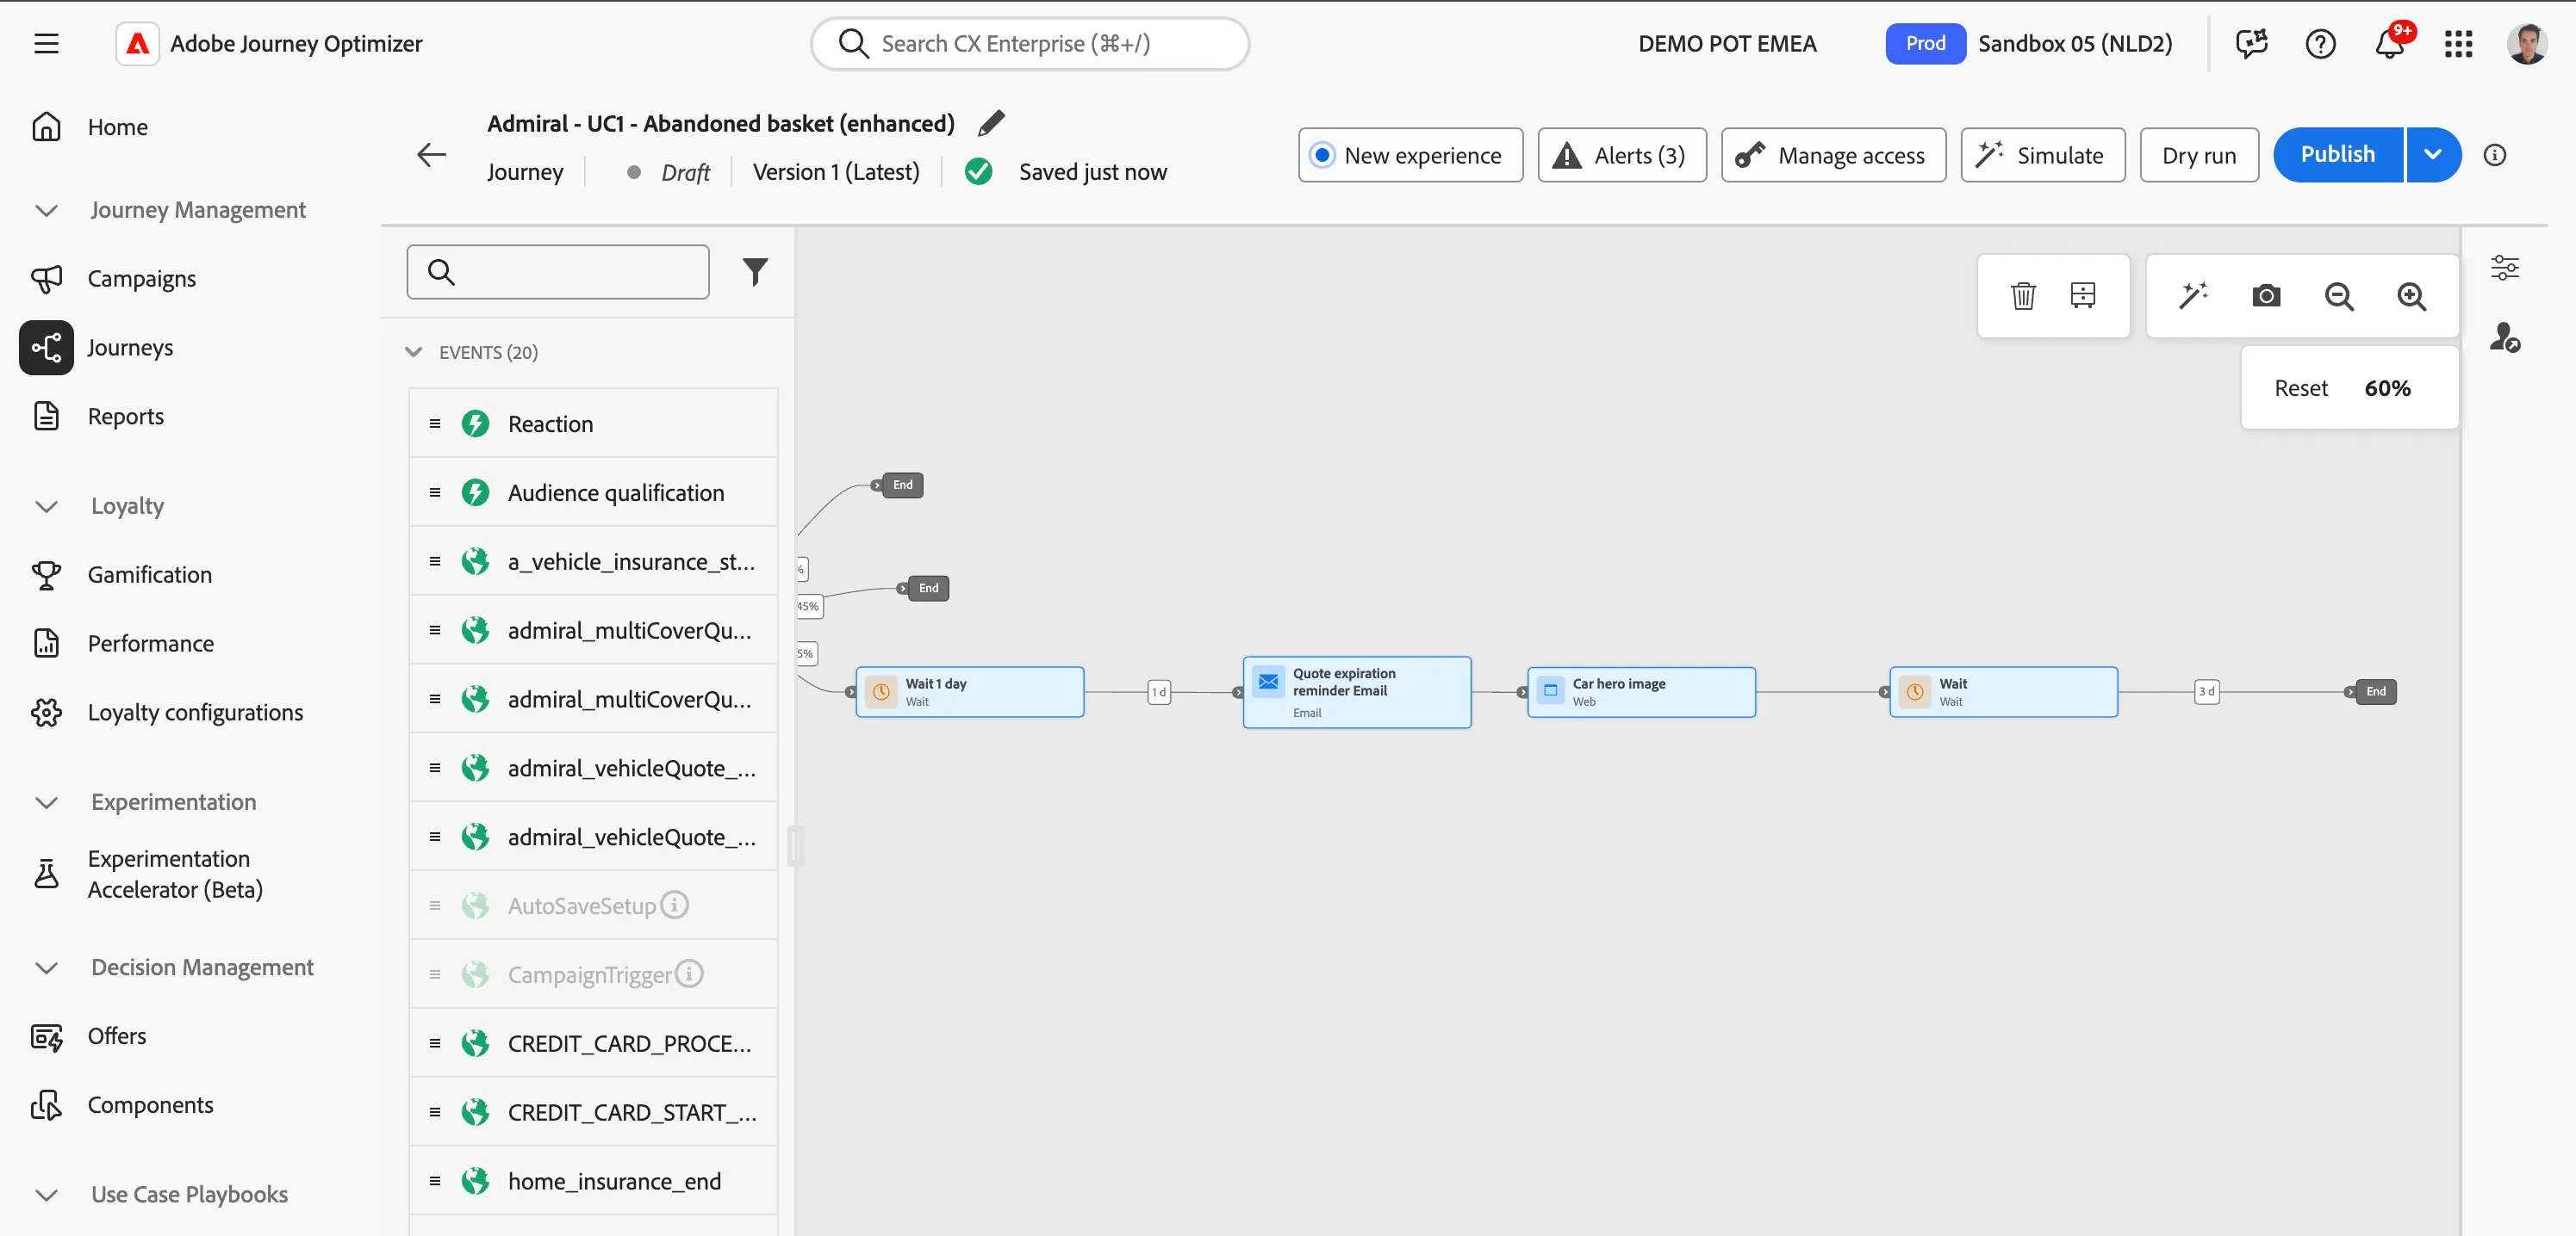2576x1236 pixels.
Task: Toggle the New experience switch
Action: (1410, 155)
